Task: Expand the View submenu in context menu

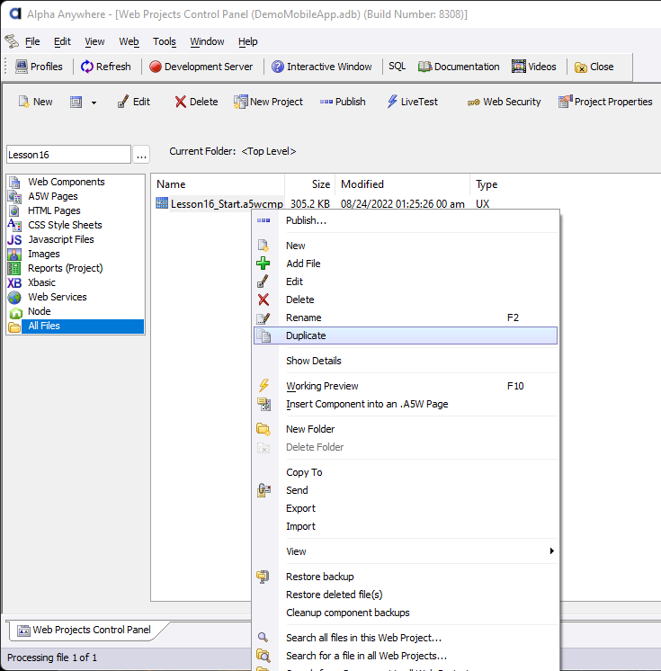Action: tap(406, 551)
